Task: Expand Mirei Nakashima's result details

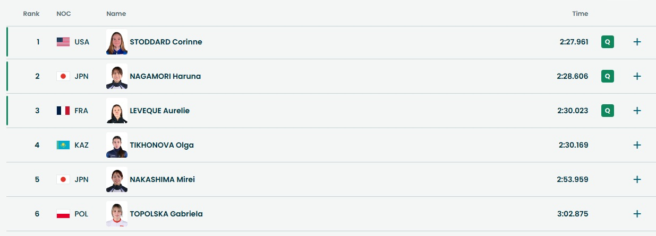Action: pyautogui.click(x=637, y=179)
